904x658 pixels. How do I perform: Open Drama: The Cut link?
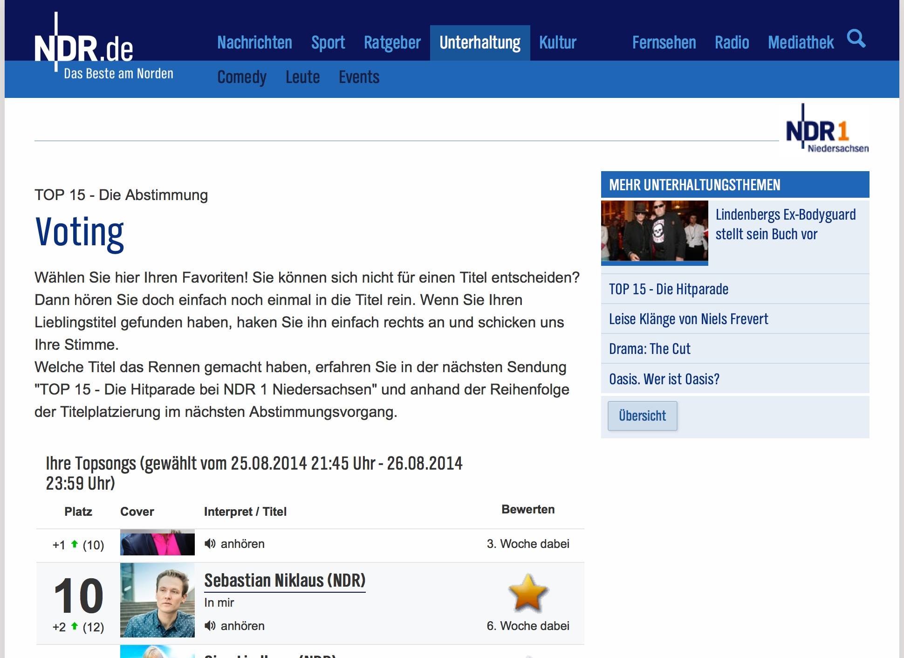[650, 349]
